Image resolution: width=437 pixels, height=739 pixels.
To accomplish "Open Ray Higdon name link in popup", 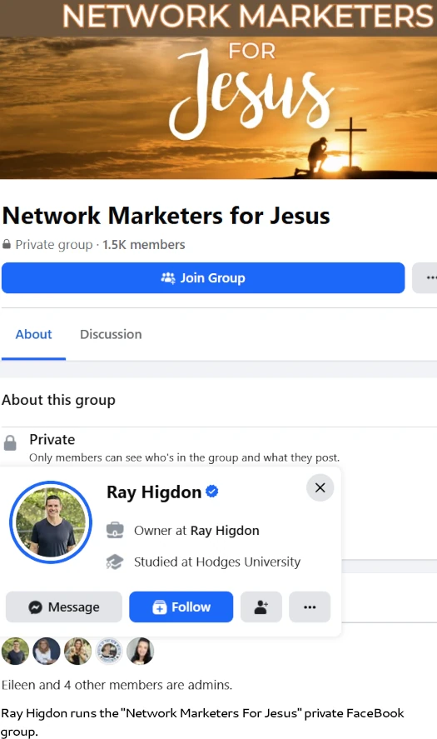I will point(154,492).
